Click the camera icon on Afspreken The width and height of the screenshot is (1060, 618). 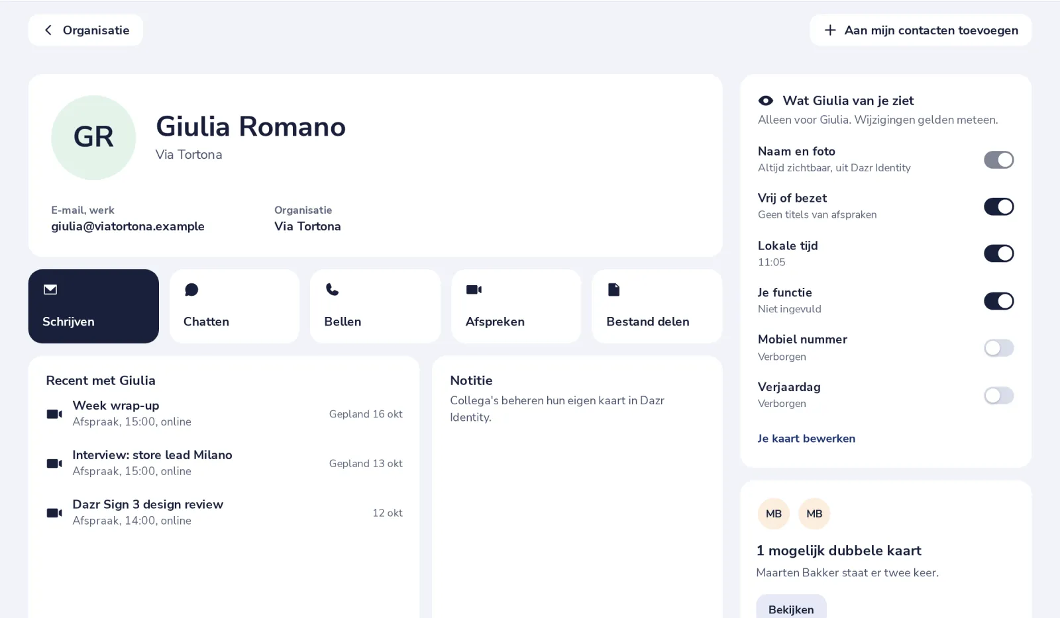point(474,289)
